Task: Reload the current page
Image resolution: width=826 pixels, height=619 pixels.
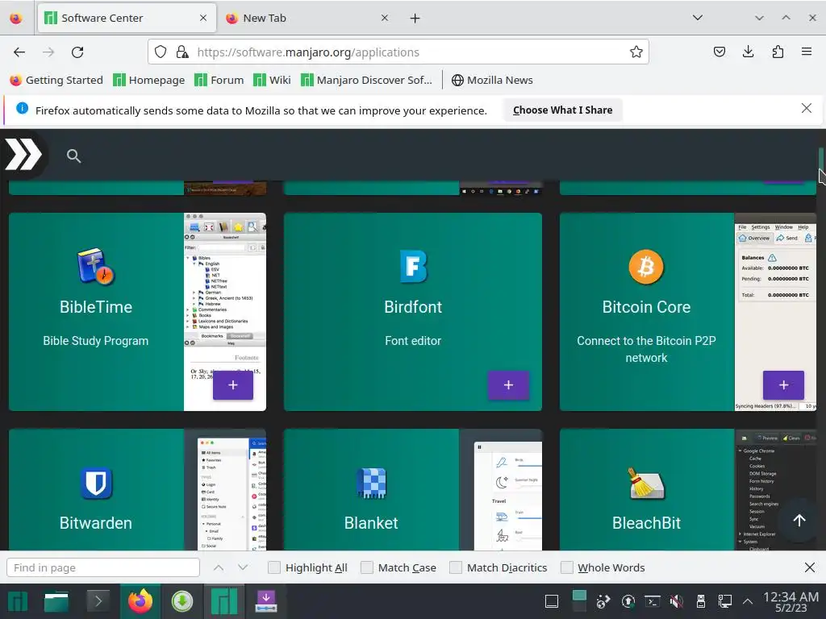Action: [77, 52]
